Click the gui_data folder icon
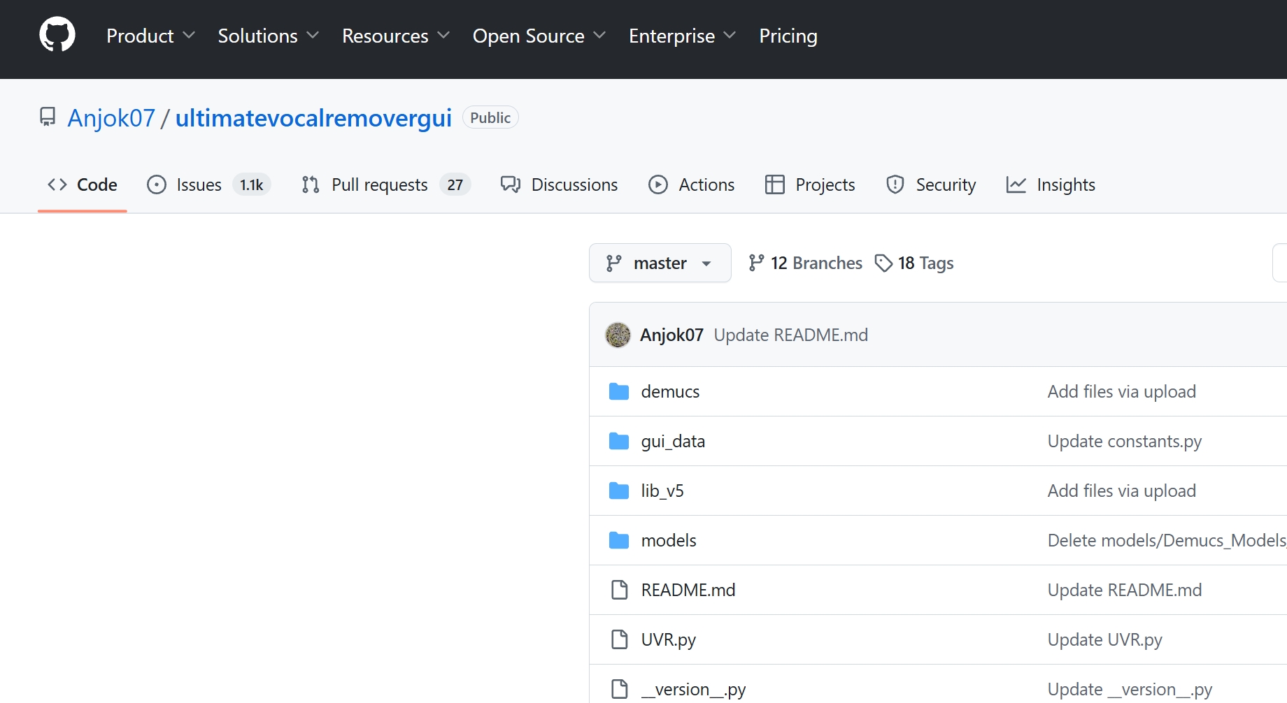 pos(619,442)
